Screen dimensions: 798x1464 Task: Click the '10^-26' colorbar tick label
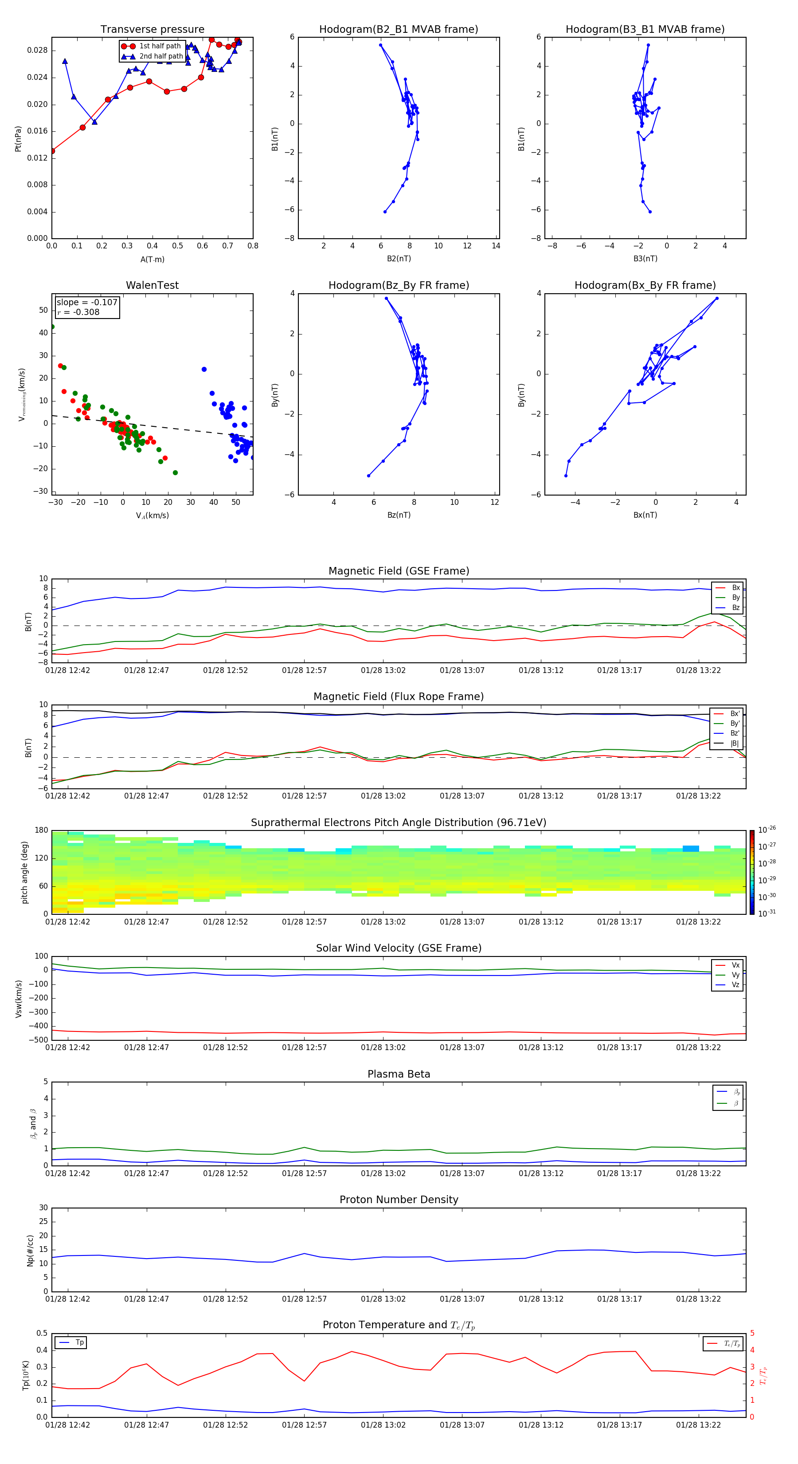(x=767, y=830)
